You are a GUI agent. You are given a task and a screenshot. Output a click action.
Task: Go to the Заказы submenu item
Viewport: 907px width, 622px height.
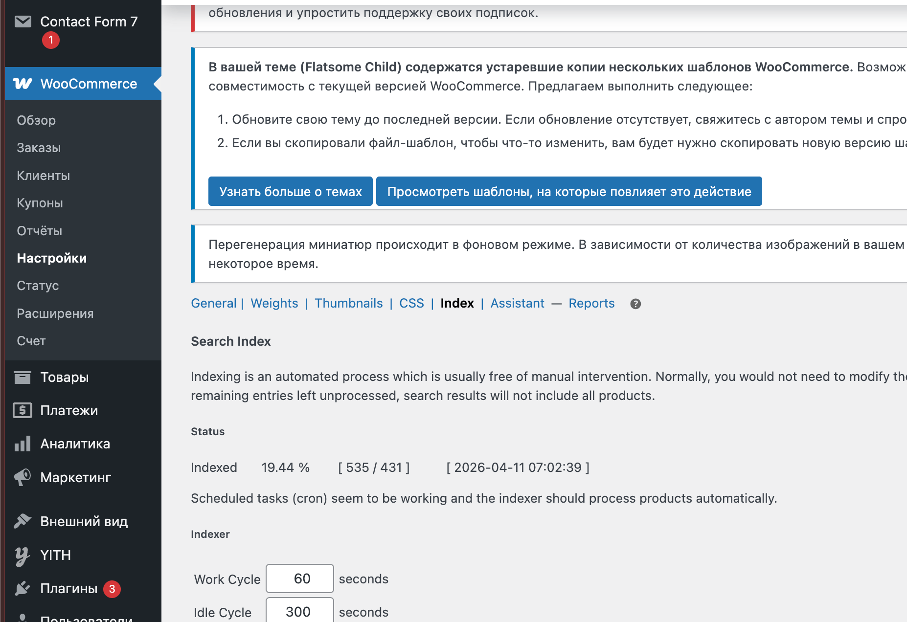(39, 148)
